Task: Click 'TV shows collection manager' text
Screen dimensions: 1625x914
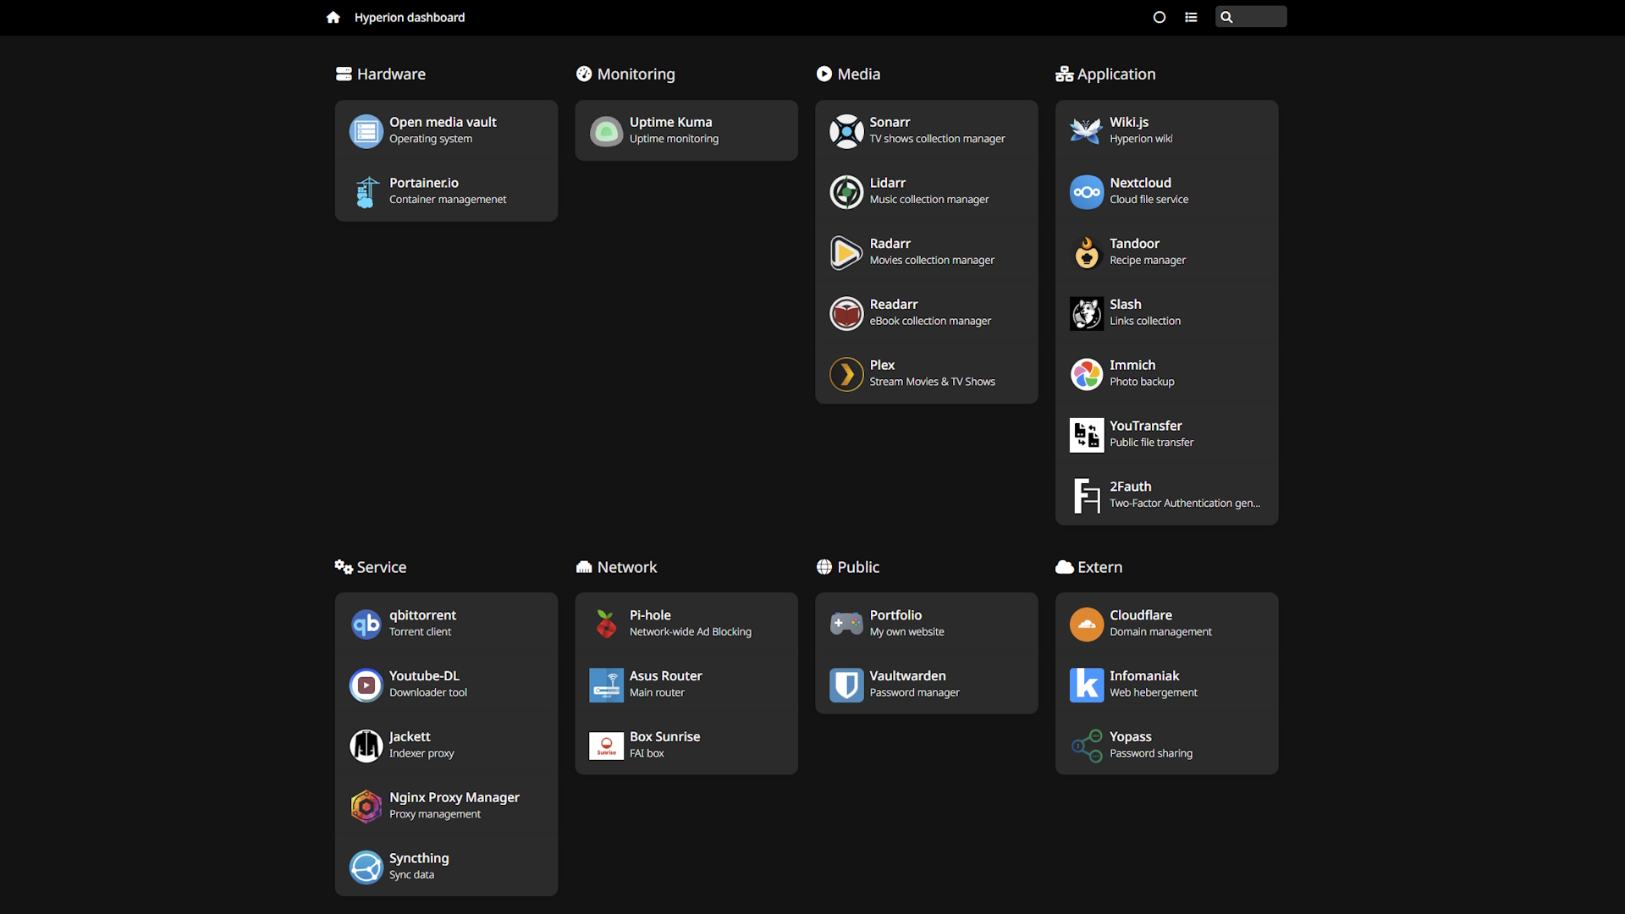Action: (x=937, y=139)
